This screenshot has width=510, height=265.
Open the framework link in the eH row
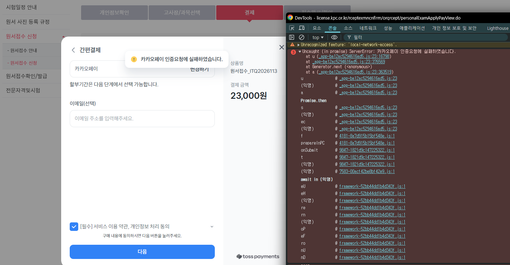[x=372, y=193]
